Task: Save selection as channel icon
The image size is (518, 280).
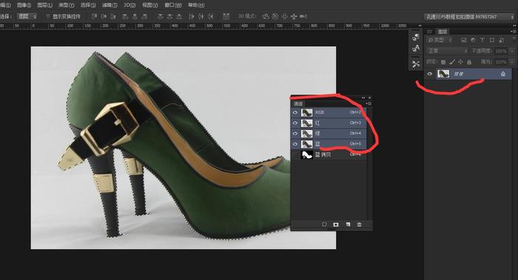Action: (x=336, y=225)
